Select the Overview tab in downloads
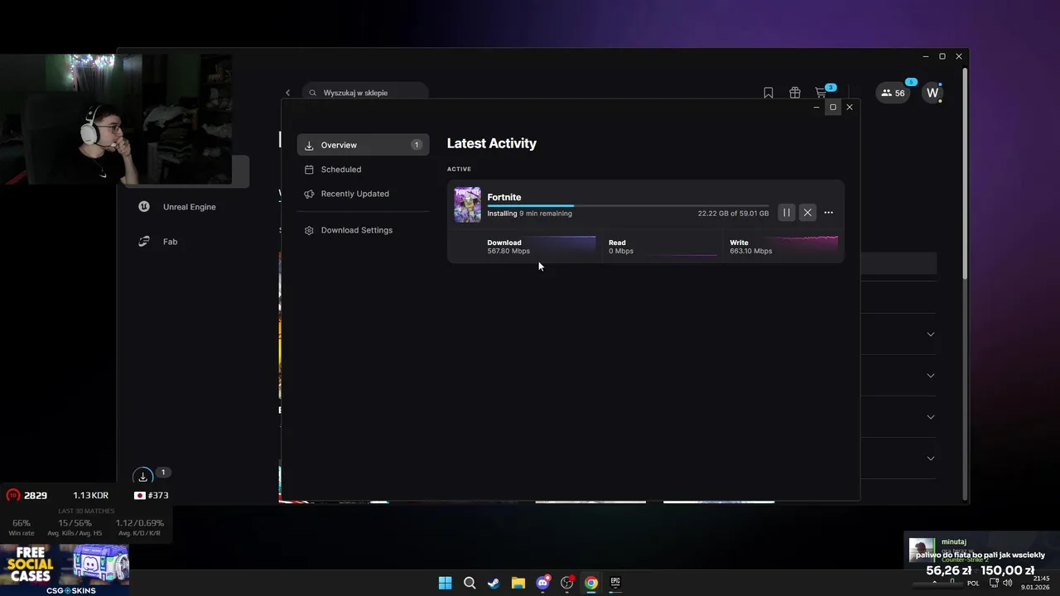The height and width of the screenshot is (596, 1060). pos(363,145)
